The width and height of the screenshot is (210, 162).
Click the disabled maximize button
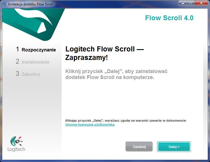coord(191,3)
